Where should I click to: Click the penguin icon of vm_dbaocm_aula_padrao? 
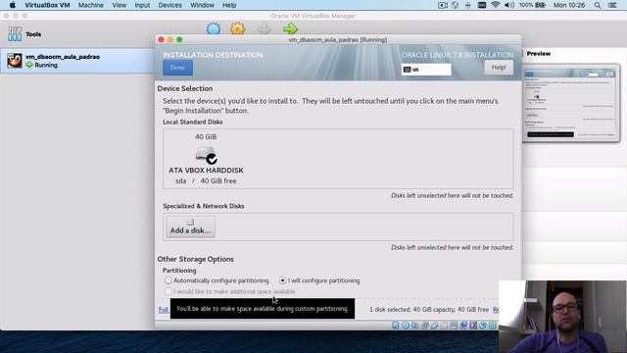pos(15,61)
